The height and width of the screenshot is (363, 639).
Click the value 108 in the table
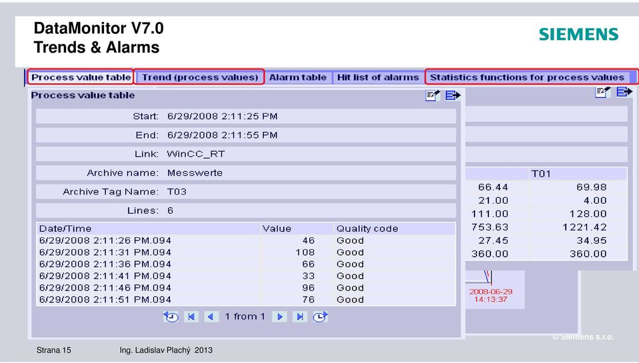click(x=305, y=252)
